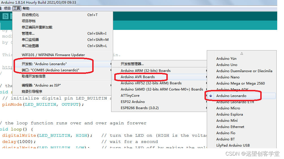Image resolution: width=284 pixels, height=159 pixels.
Task: Expand Arduino ARM (32-bits) Boards submenu
Action: (x=159, y=71)
